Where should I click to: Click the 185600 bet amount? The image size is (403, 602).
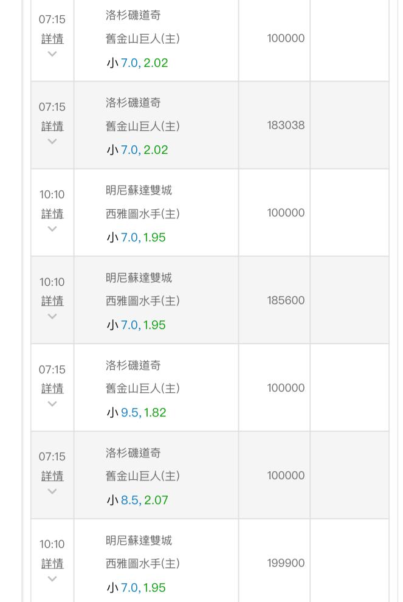pyautogui.click(x=286, y=300)
